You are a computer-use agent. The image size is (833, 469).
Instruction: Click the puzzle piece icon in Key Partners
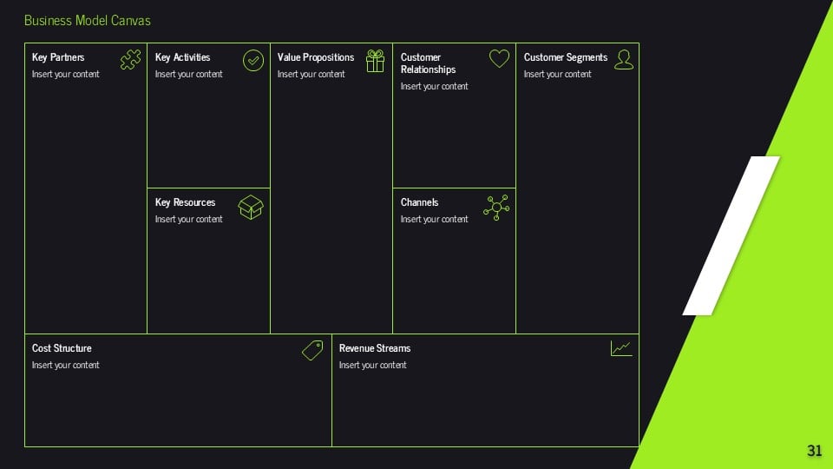click(x=130, y=59)
